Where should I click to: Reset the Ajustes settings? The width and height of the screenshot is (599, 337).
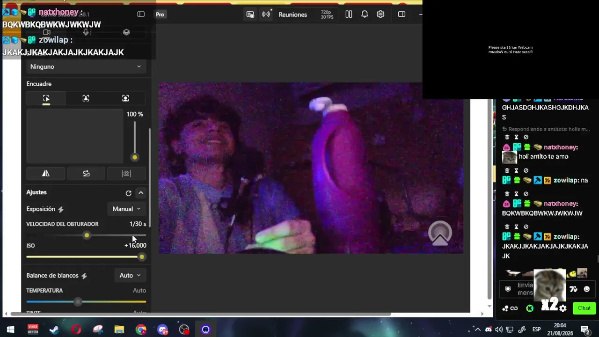[129, 193]
